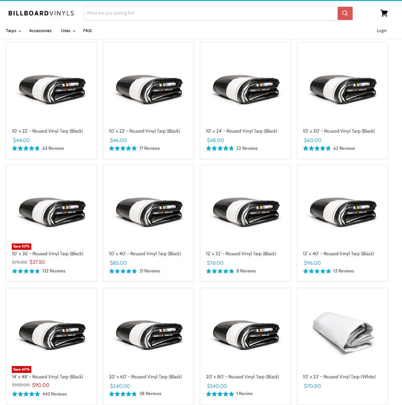The image size is (402, 405).
Task: Open 12' x 40' Reused Vinyl Tarp title
Action: [339, 254]
